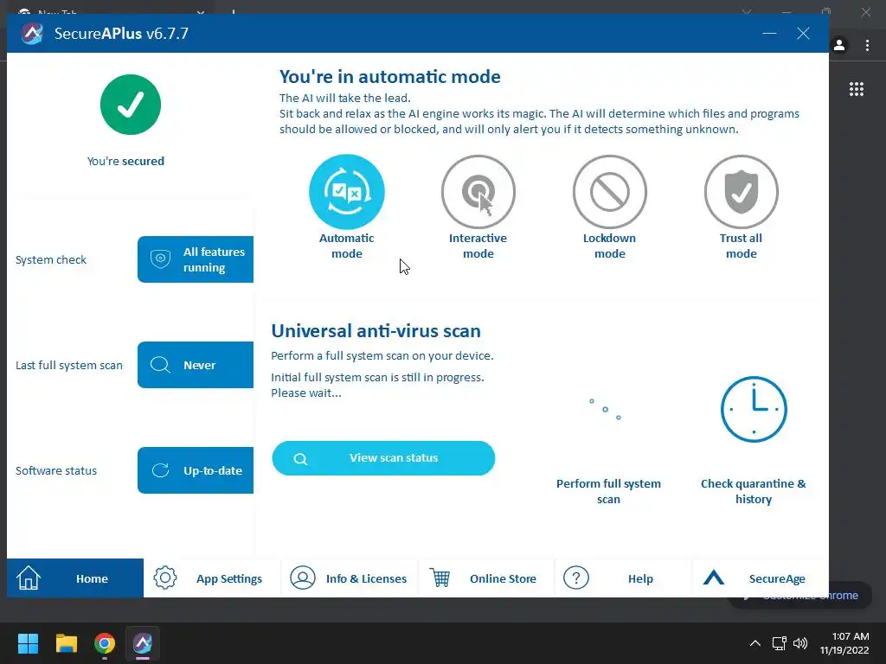Click Perform full system scan label
Image resolution: width=886 pixels, height=664 pixels.
[x=608, y=491]
